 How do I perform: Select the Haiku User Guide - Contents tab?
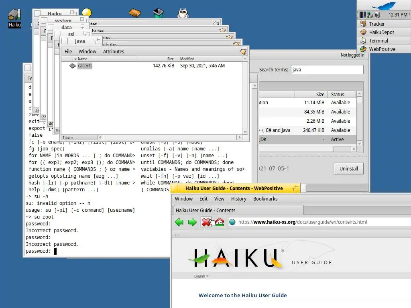[238, 210]
